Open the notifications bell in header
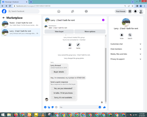Image resolution: width=147 pixels, height=117 pixels. point(135,11)
